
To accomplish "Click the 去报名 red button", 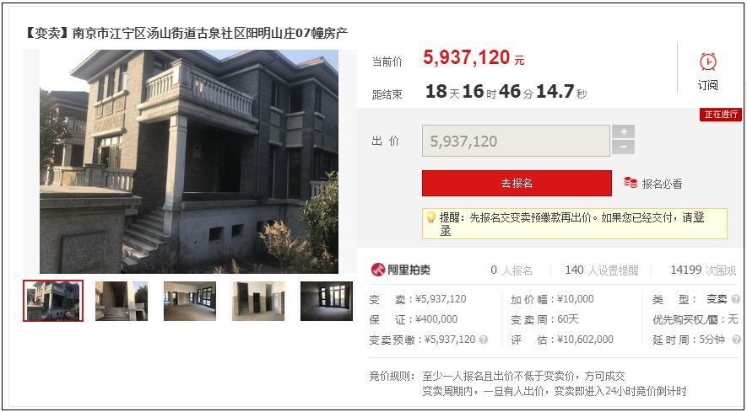I will tap(517, 183).
